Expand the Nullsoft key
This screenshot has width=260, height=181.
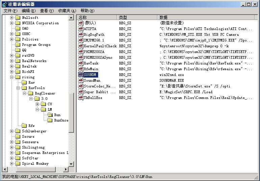click(11, 18)
